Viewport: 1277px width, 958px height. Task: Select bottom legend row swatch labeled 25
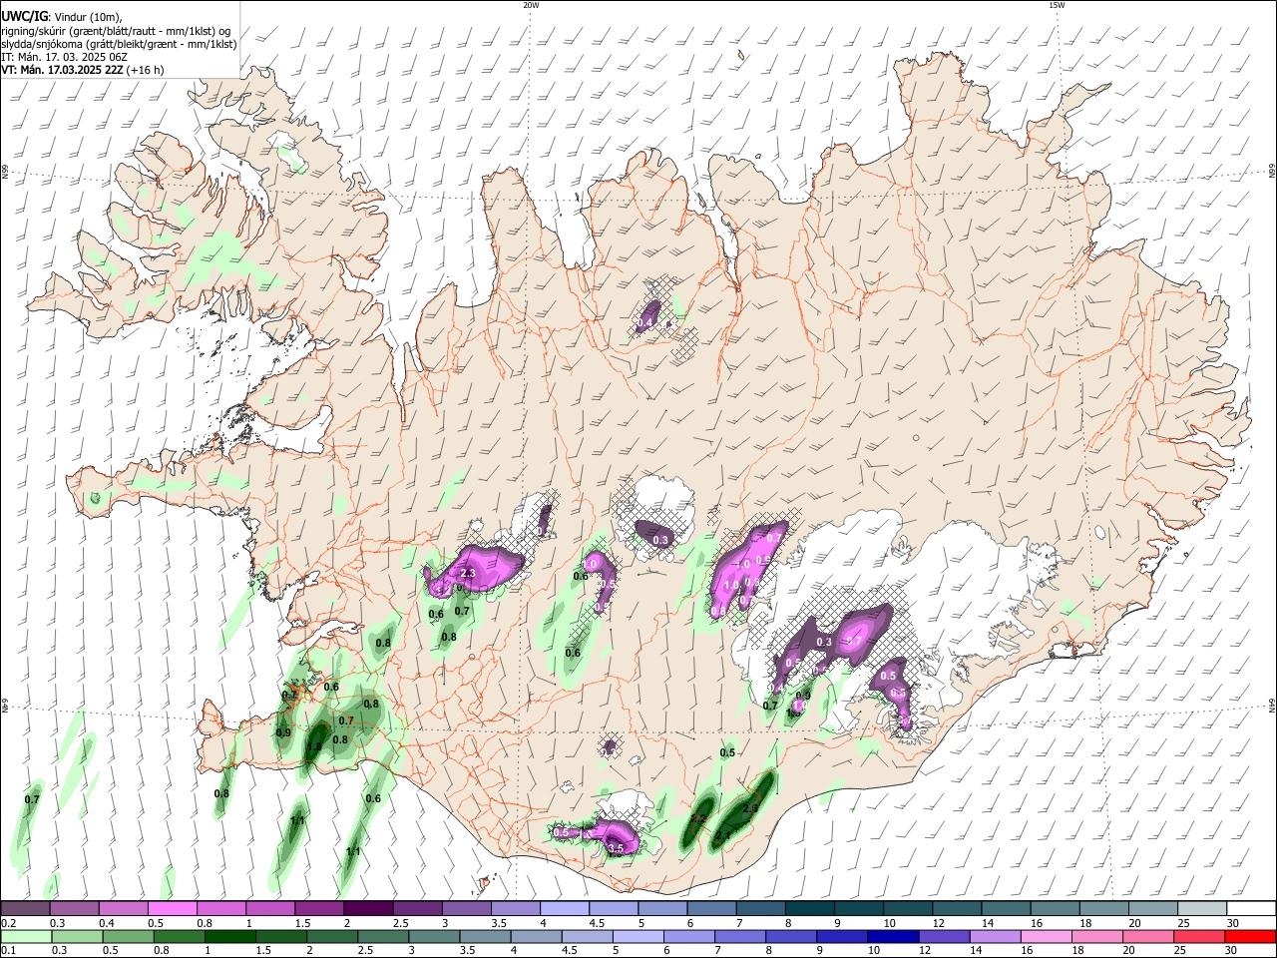[x=1197, y=936]
